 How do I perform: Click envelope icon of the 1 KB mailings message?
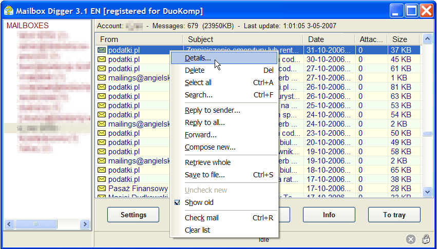(x=102, y=78)
